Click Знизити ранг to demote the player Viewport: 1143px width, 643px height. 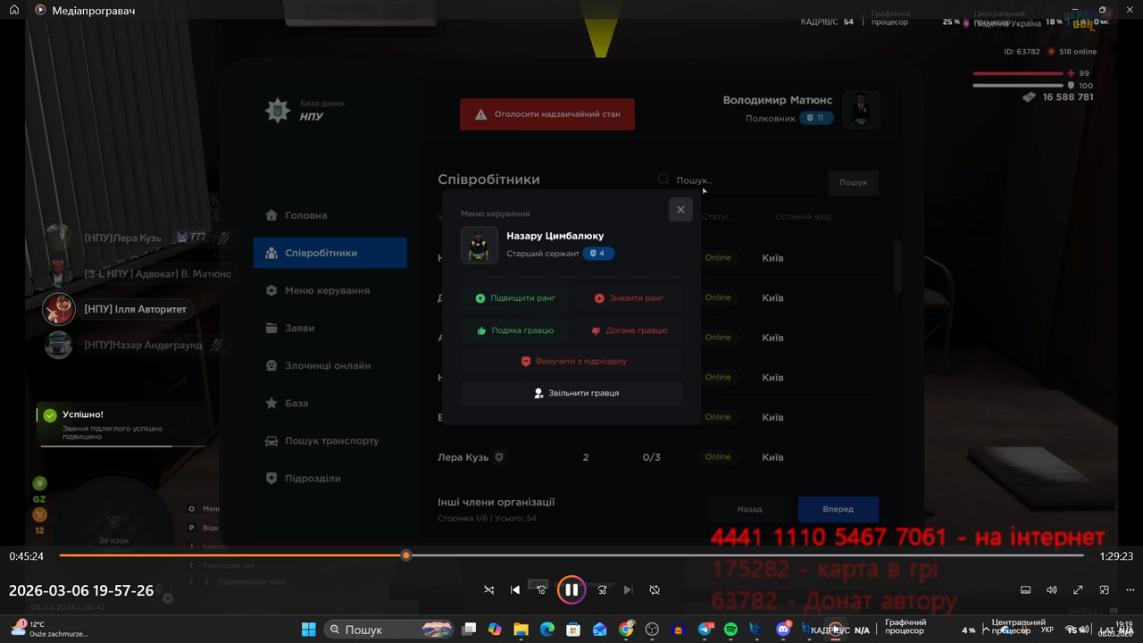point(629,298)
